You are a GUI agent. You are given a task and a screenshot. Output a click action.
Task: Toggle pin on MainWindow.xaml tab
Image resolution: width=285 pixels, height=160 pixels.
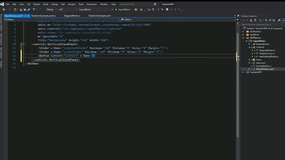tap(25, 16)
